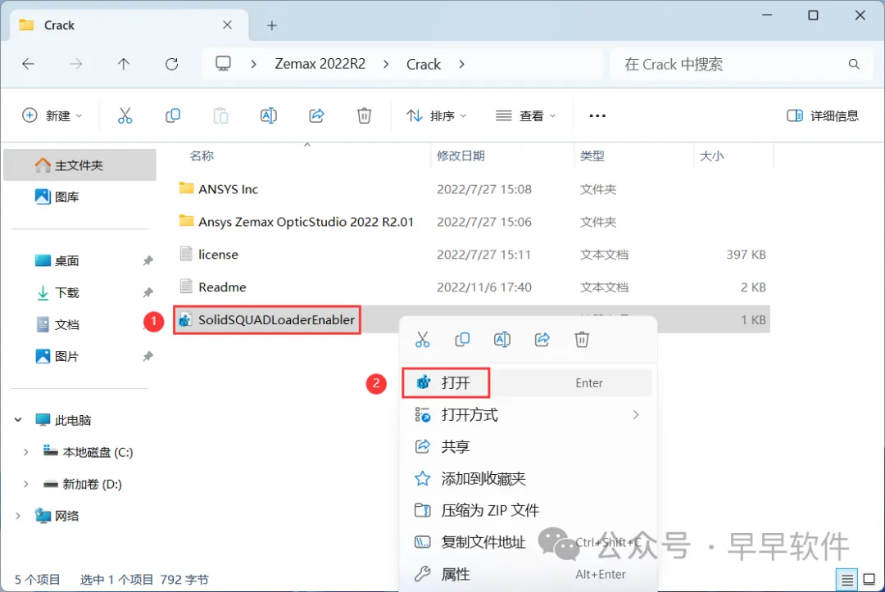This screenshot has height=592, width=885.
Task: Expand the 本地磁盘 (C:) node
Action: (25, 452)
